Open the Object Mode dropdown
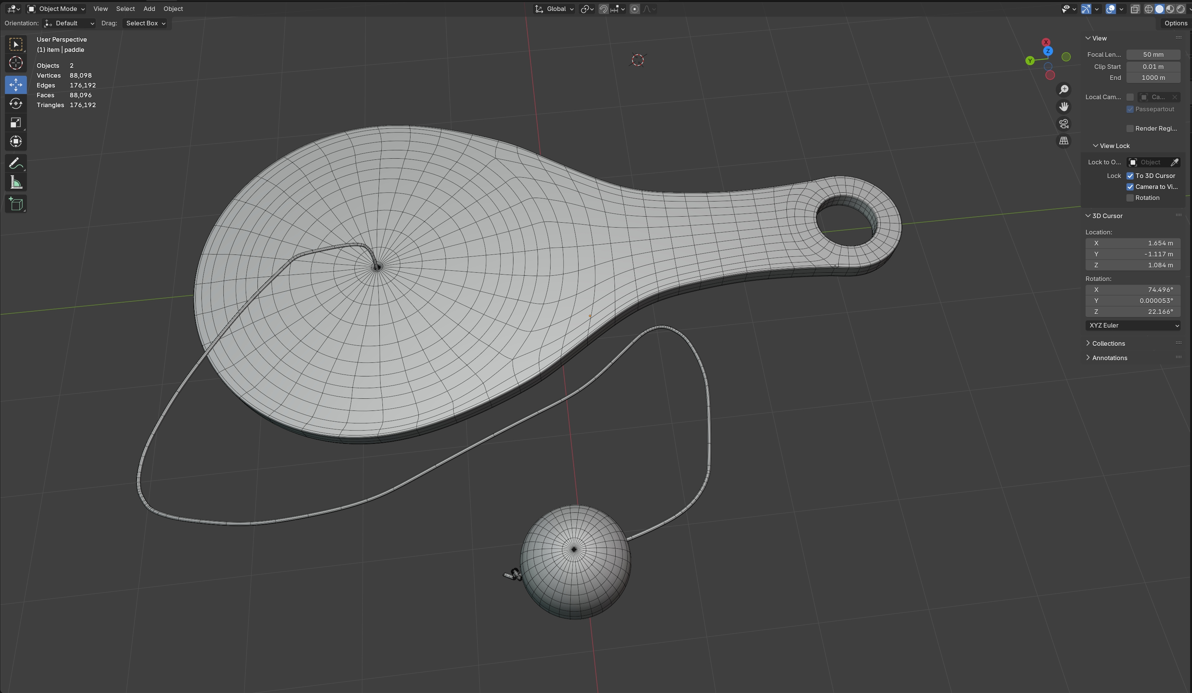 (x=56, y=9)
